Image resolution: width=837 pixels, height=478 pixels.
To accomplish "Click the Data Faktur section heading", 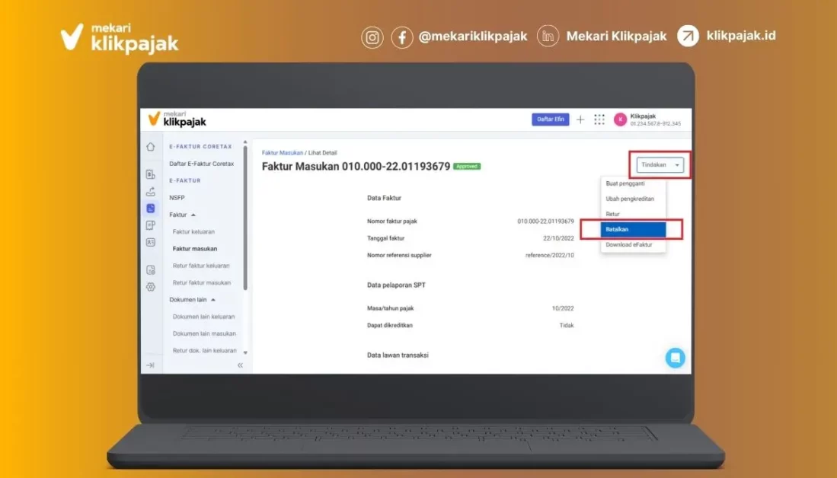I will [x=384, y=198].
